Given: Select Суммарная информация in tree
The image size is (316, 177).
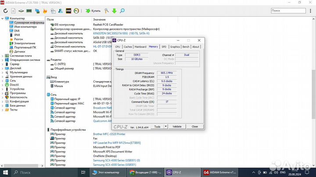Looking at the screenshot, I should click(x=29, y=22).
